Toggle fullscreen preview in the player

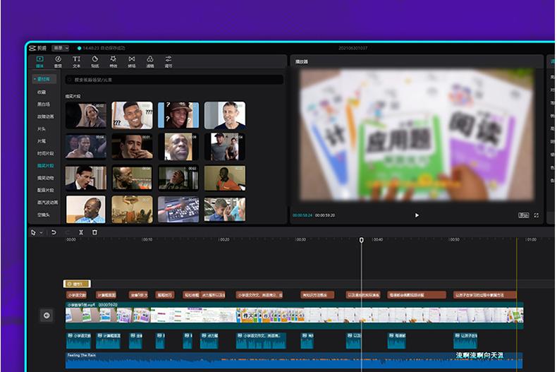(537, 215)
